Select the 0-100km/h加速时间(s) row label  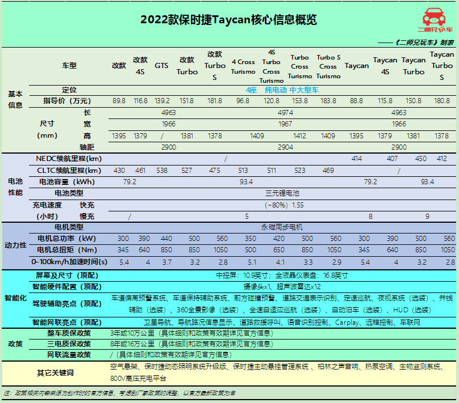click(x=69, y=262)
